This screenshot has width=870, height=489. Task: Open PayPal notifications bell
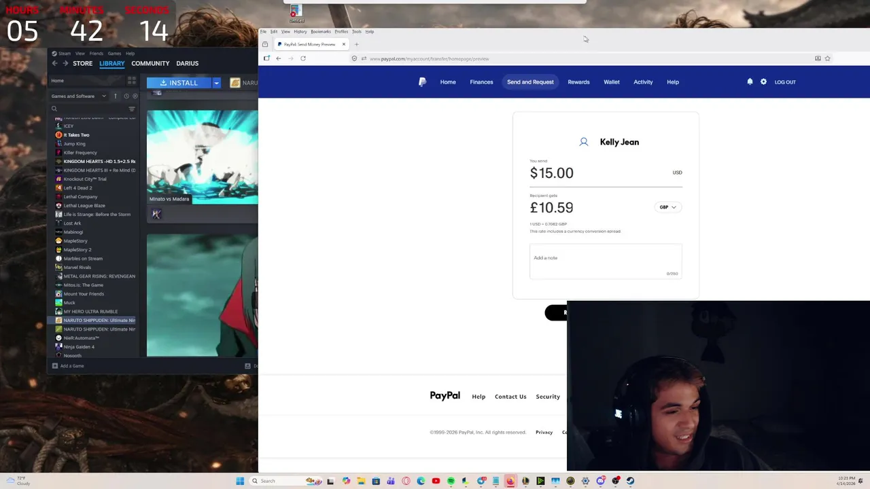tap(750, 81)
